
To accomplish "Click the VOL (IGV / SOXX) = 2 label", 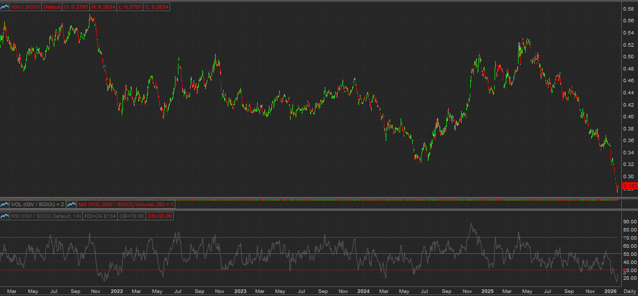I will (x=38, y=204).
